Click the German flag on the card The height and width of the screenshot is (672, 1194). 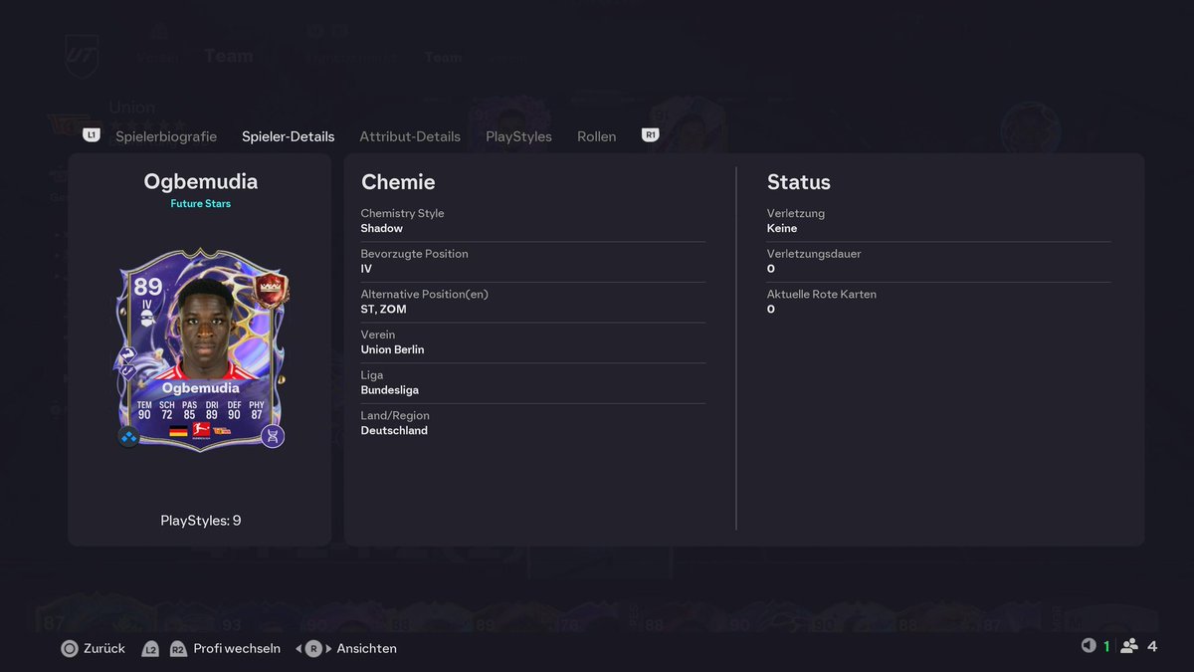pyautogui.click(x=178, y=431)
